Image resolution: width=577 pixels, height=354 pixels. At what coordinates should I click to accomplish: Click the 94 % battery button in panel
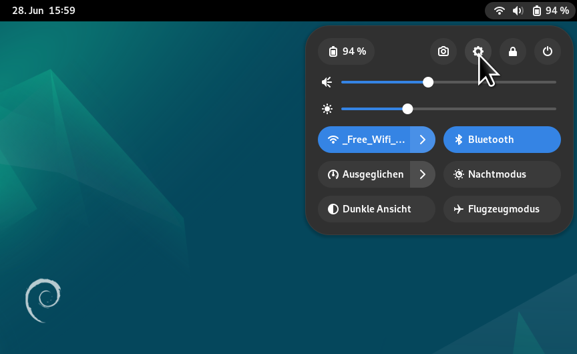(347, 51)
